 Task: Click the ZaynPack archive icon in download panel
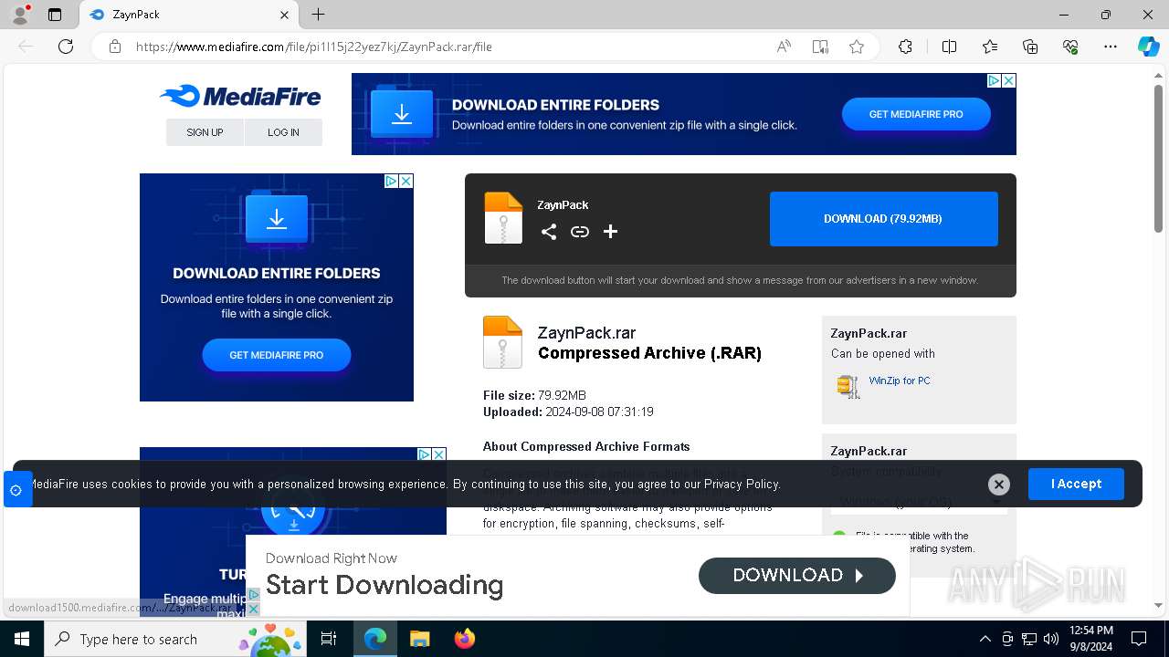point(503,218)
